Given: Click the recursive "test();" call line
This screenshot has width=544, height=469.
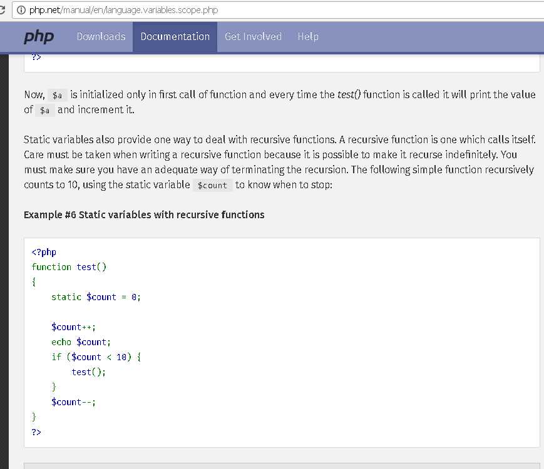Looking at the screenshot, I should click(88, 372).
